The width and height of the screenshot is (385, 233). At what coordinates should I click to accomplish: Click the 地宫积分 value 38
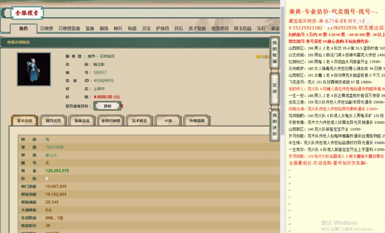tap(48, 226)
